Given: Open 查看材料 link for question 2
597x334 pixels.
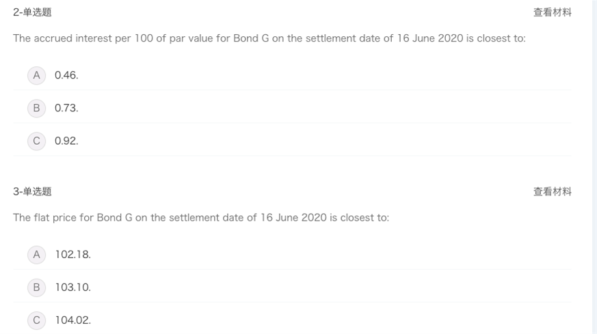Looking at the screenshot, I should coord(552,12).
